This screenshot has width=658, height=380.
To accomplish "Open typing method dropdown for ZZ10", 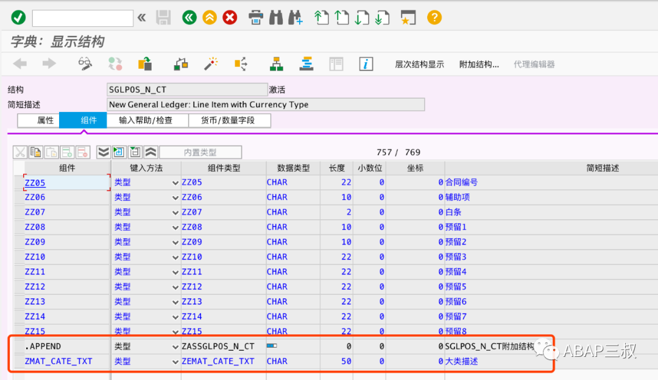I will coord(175,257).
